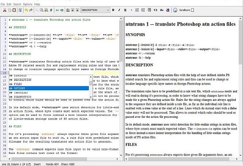Screen dimensions: 243x166
Task: Click the empty highlighted line 15
Action: (x=64, y=73)
